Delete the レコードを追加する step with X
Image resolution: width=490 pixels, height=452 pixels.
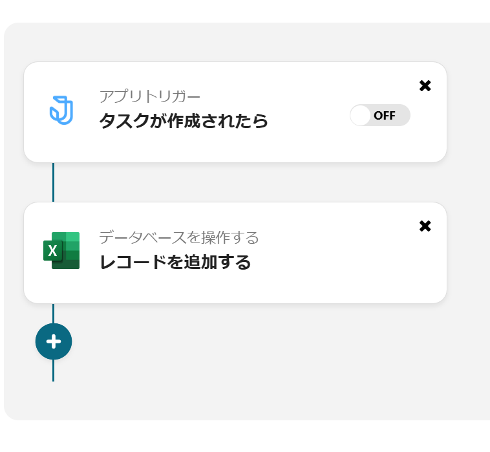click(x=425, y=226)
